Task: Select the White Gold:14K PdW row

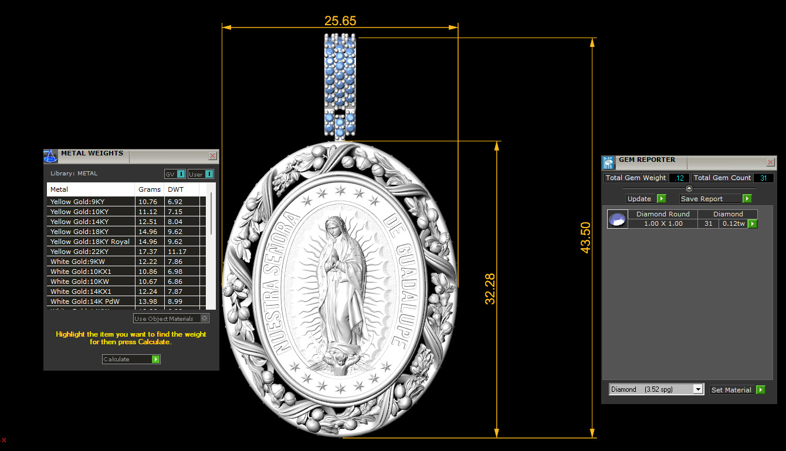Action: (126, 301)
